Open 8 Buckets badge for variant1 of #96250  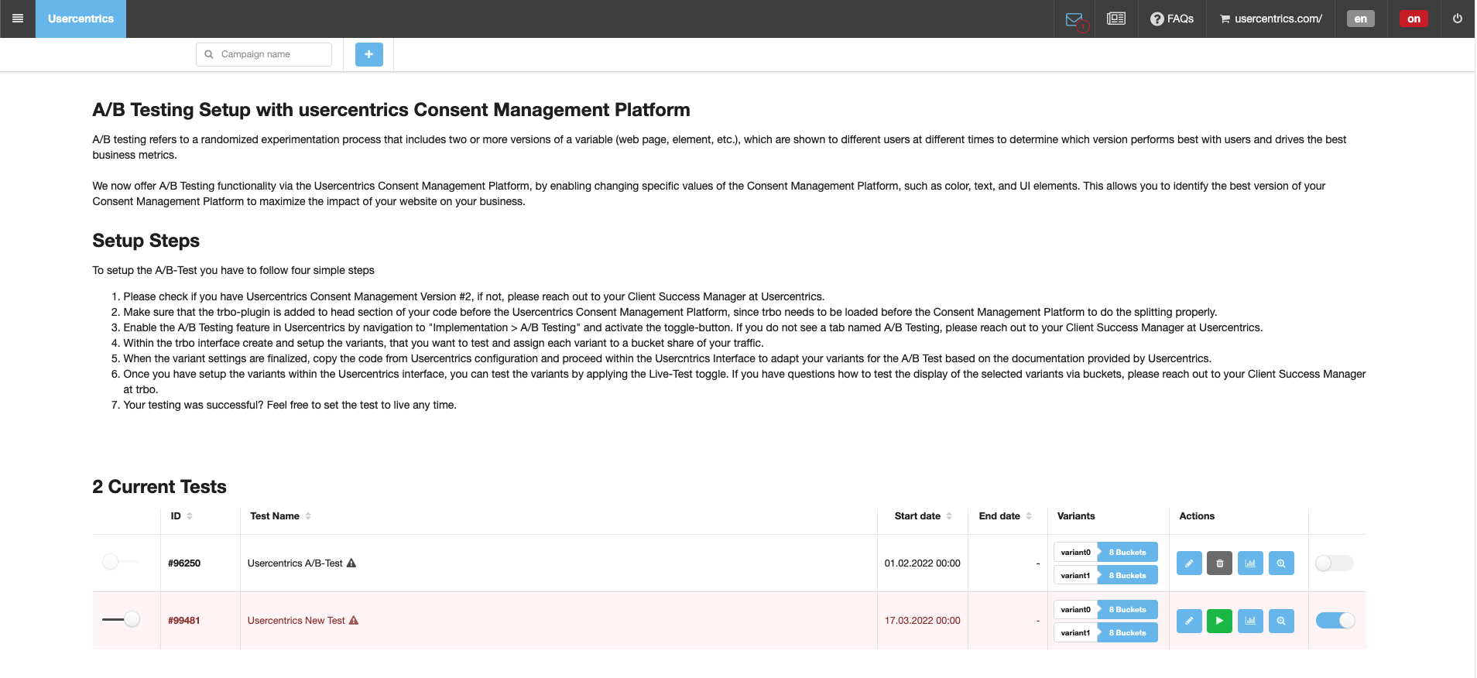[1128, 575]
